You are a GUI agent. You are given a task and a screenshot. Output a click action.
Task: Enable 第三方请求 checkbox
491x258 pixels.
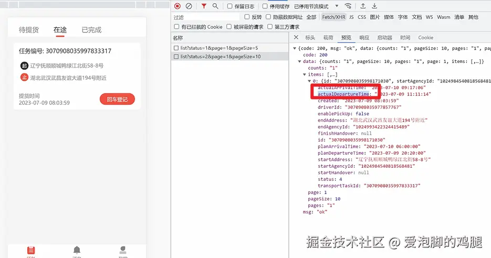[x=270, y=27]
